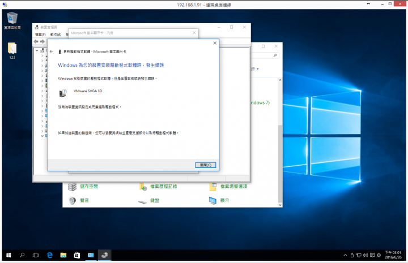
Task: Click the taskbar search icon
Action: [22, 255]
